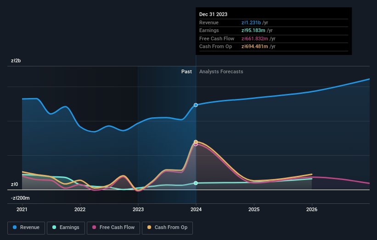Screen dimensions: 377x240
Task: Click the zł95.183m earnings value in tooltip
Action: (253, 30)
